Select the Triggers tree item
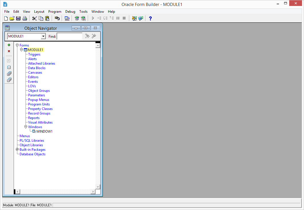The height and width of the screenshot is (210, 304). coord(34,54)
